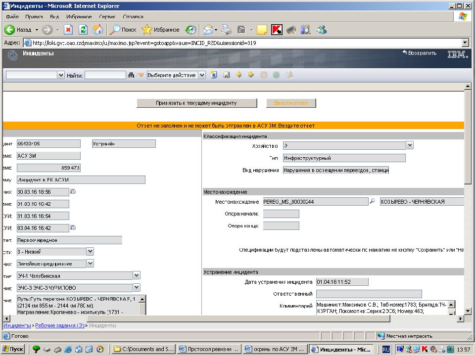
Task: Click the Messenger people icon in toolbar
Action: 322,30
